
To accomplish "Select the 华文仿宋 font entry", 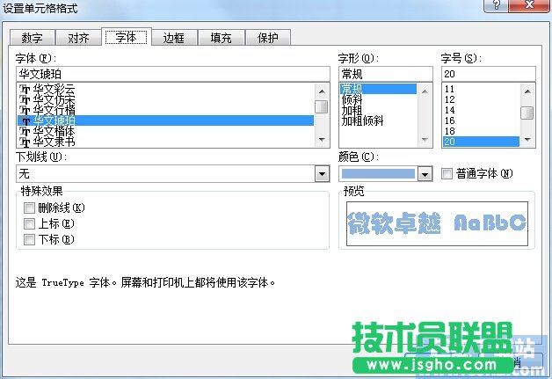I will pyautogui.click(x=55, y=99).
